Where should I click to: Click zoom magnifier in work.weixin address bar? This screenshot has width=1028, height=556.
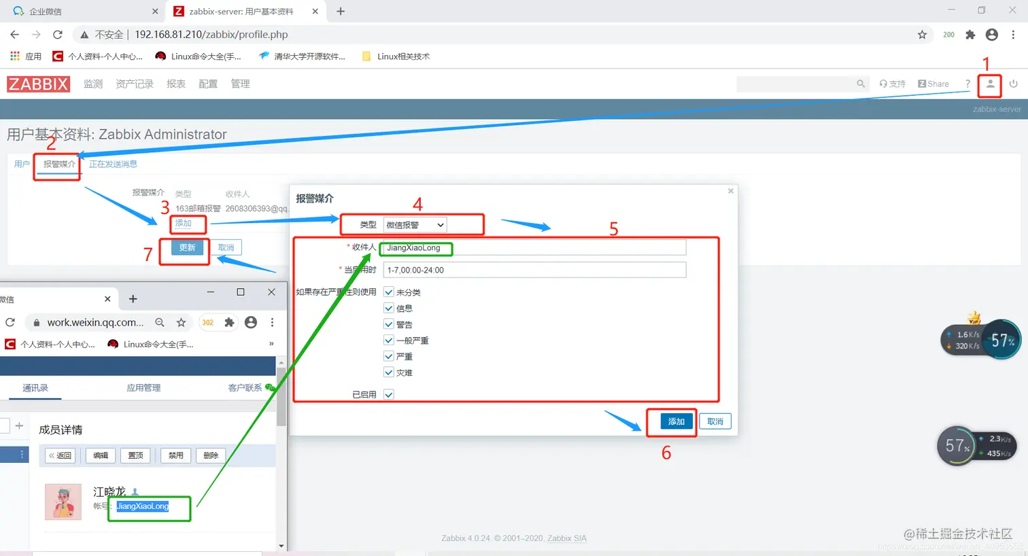click(x=160, y=322)
